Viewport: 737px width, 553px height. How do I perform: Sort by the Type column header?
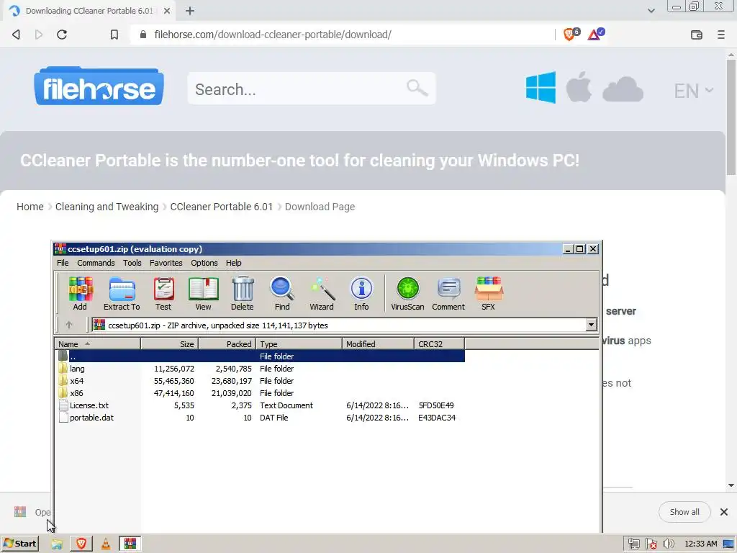pyautogui.click(x=299, y=344)
